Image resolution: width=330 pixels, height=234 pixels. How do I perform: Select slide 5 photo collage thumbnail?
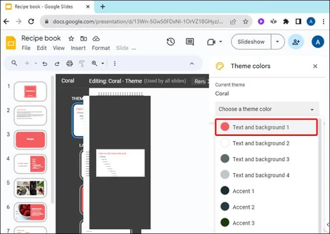(x=30, y=188)
